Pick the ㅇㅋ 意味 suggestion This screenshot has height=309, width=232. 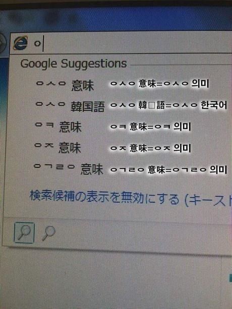click(58, 127)
